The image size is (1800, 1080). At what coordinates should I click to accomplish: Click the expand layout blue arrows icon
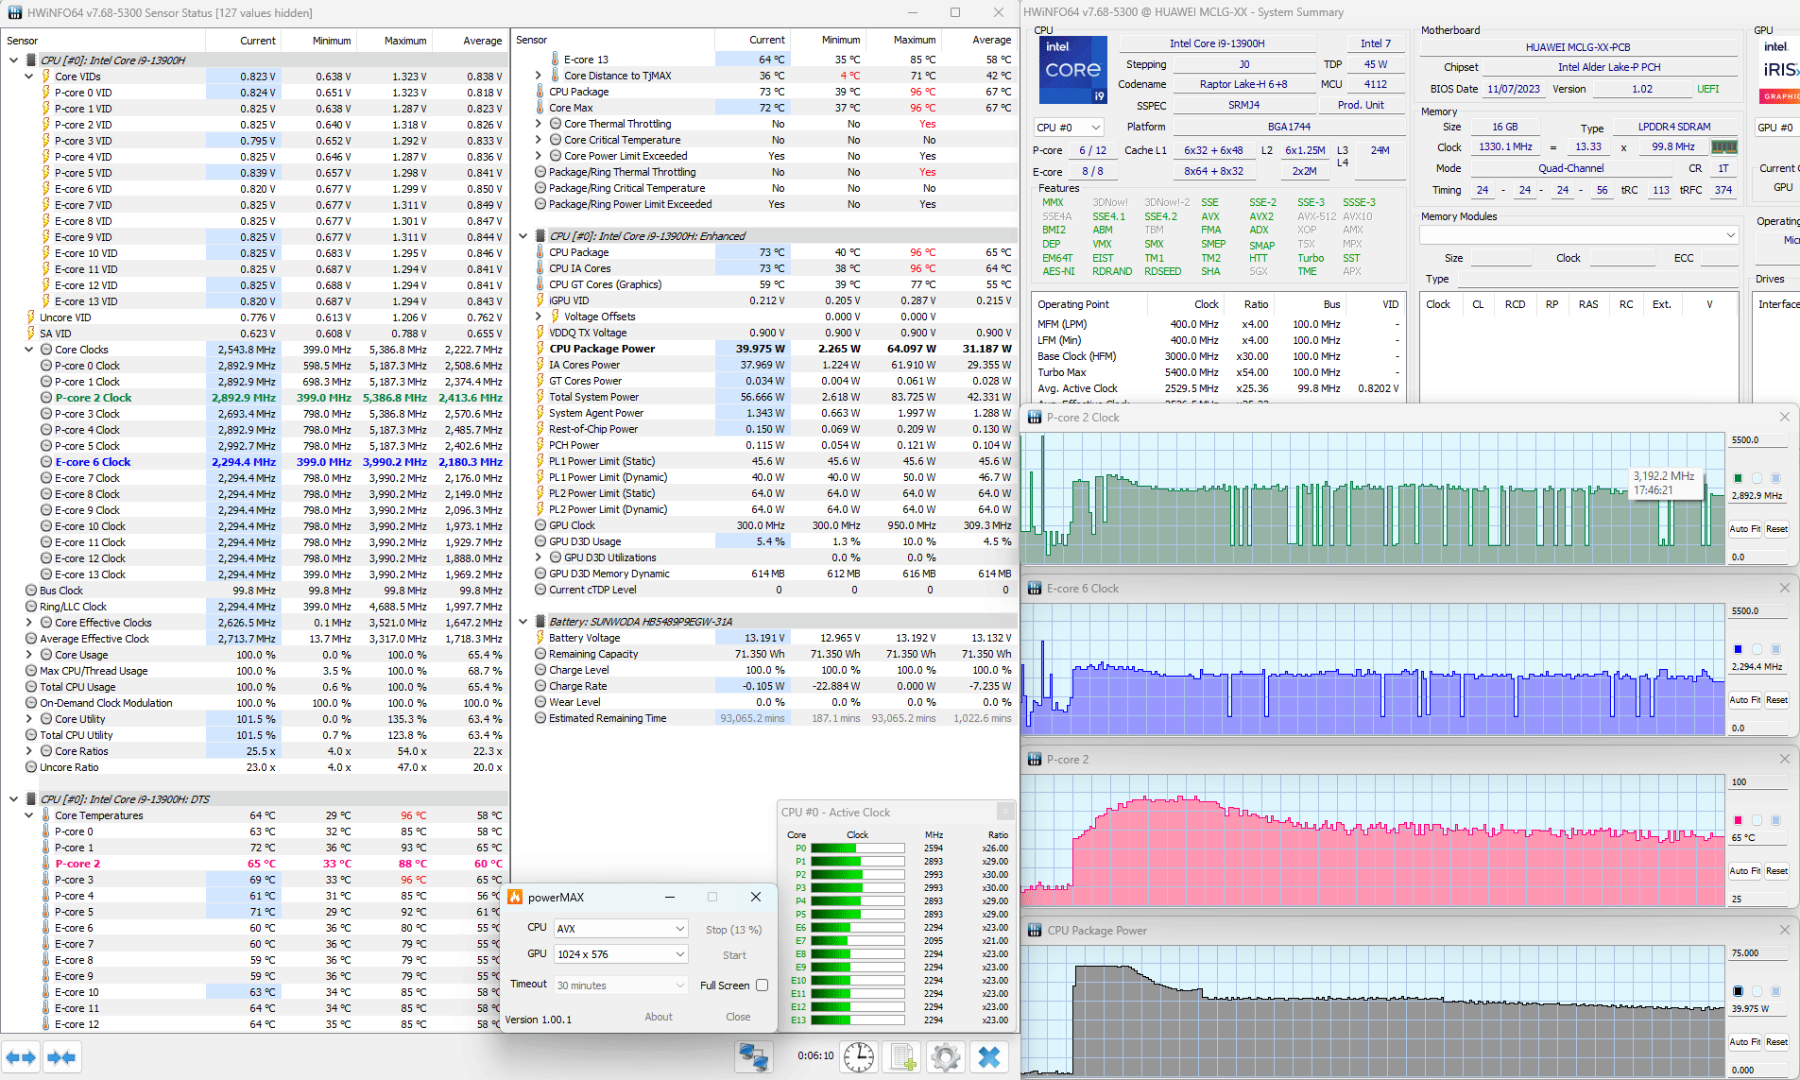pyautogui.click(x=21, y=1057)
